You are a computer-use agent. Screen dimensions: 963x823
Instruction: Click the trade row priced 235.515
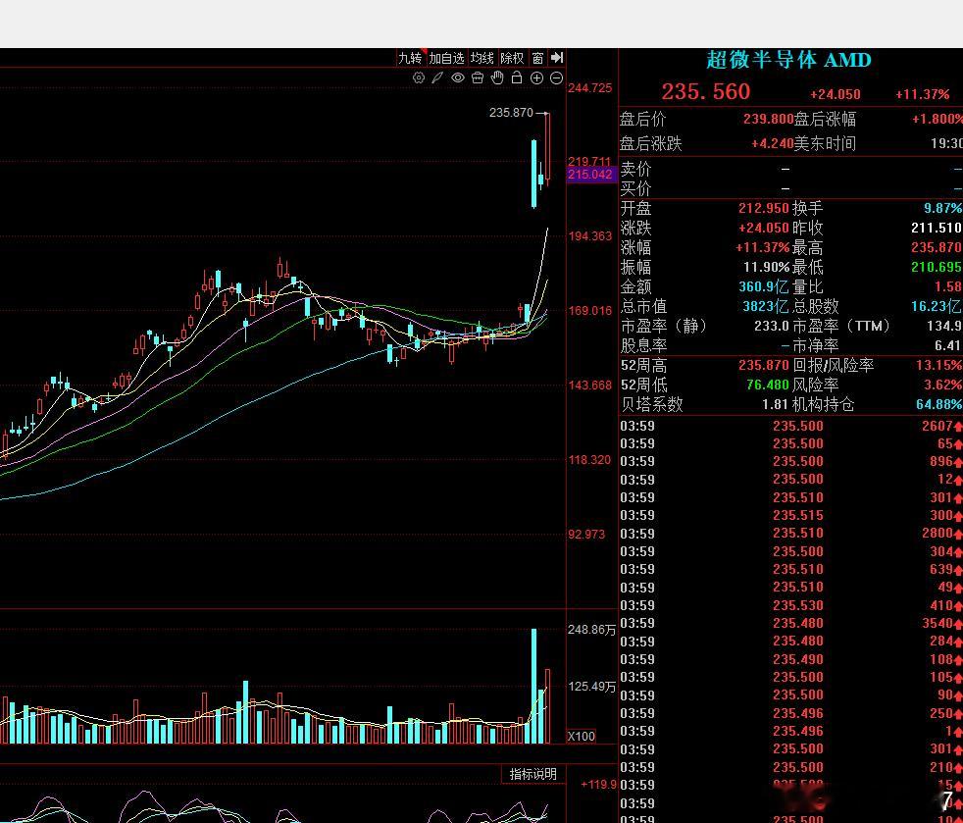[x=791, y=515]
